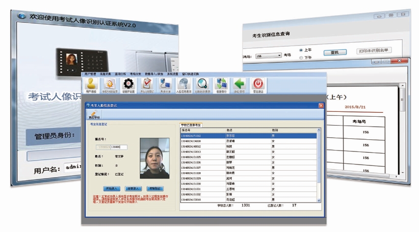
Task: Click the 查找 search button
Action: coord(335,52)
